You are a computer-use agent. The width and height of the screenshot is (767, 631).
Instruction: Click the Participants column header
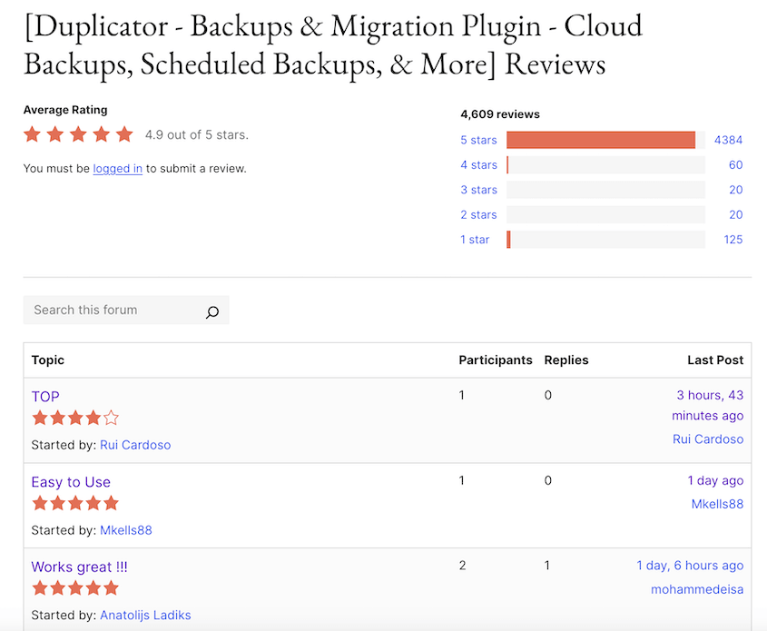click(495, 360)
